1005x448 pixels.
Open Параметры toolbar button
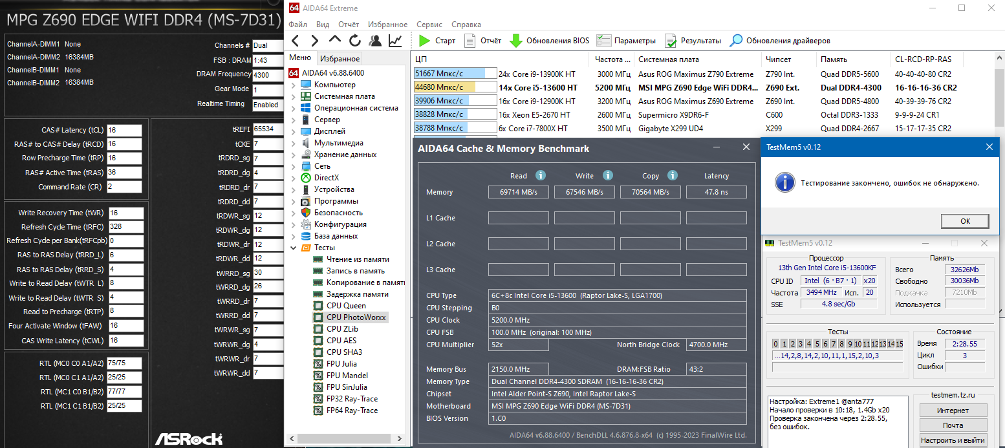pos(626,41)
